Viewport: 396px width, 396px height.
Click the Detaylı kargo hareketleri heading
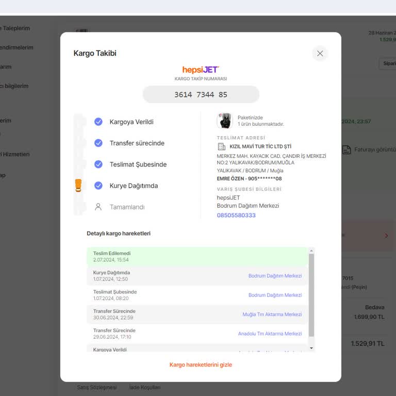119,234
